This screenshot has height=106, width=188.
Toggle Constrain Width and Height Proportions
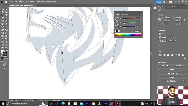tap(184, 19)
